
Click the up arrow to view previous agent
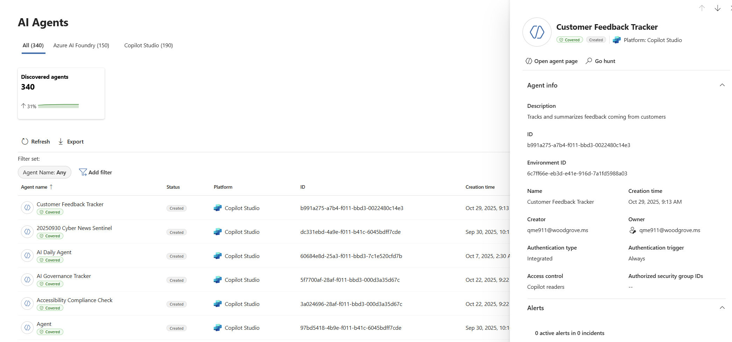[702, 8]
